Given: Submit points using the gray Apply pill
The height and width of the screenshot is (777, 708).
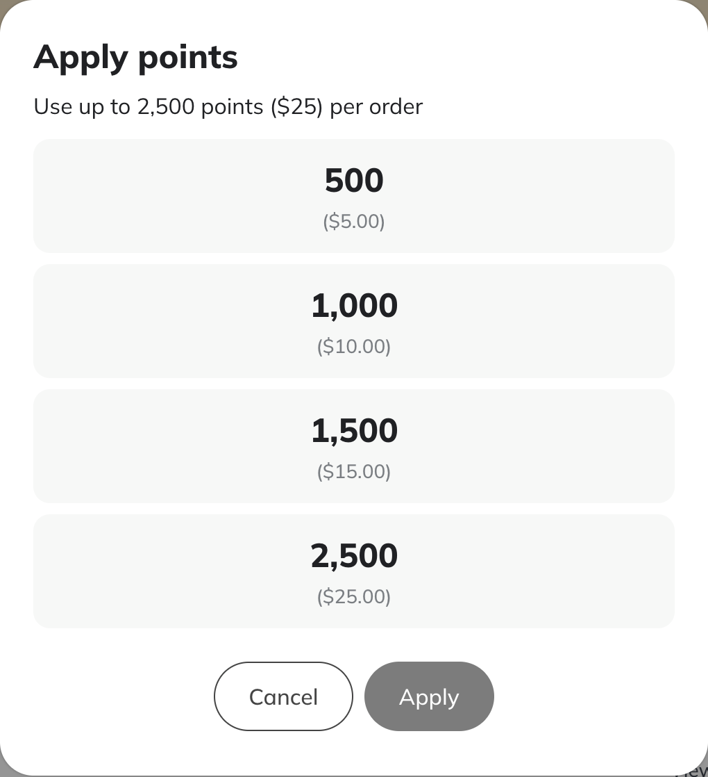Looking at the screenshot, I should (x=429, y=696).
